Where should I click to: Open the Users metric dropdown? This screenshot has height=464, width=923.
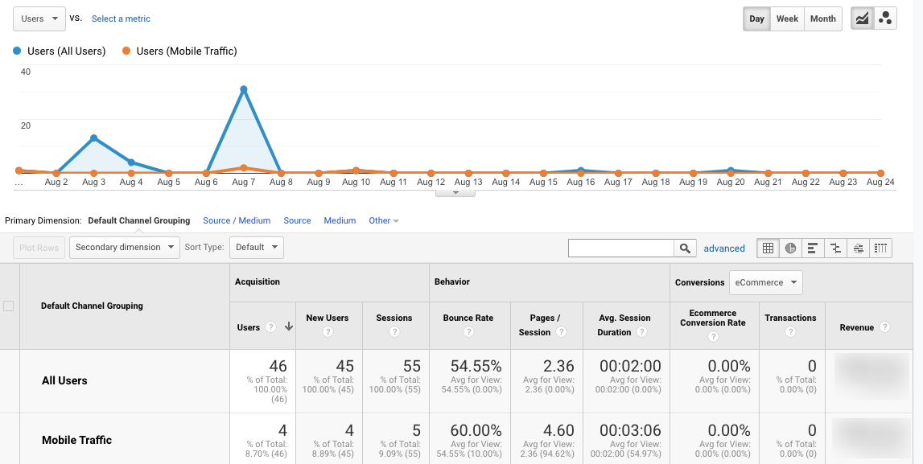(39, 18)
